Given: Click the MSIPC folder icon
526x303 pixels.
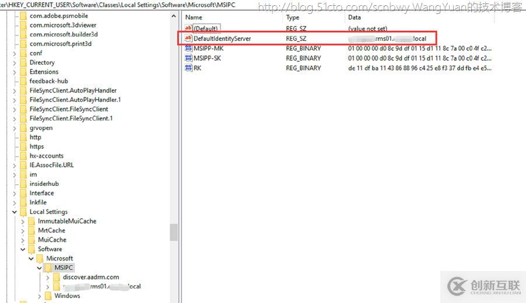Looking at the screenshot, I should pos(48,268).
